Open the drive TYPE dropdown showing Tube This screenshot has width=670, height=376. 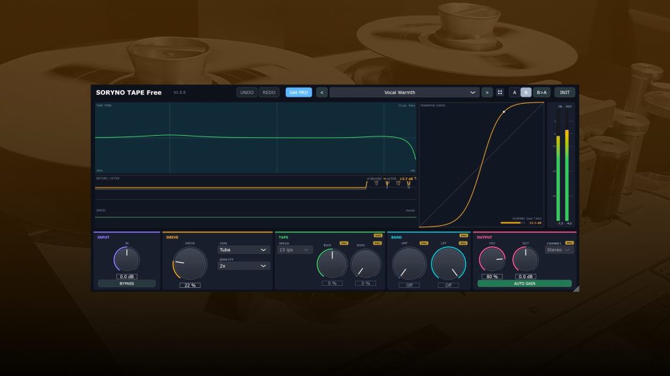coord(243,250)
